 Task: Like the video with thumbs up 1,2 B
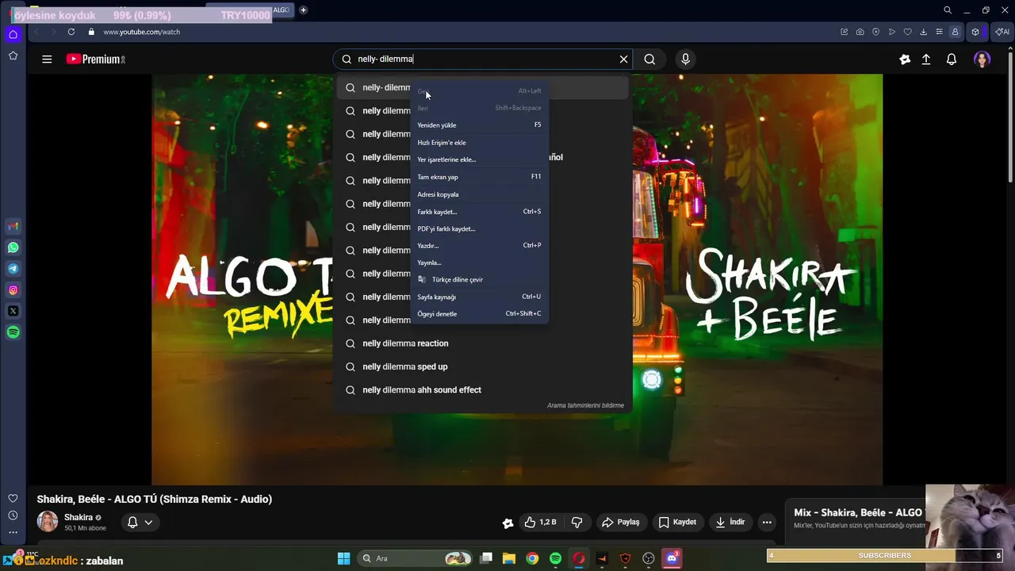[541, 522]
